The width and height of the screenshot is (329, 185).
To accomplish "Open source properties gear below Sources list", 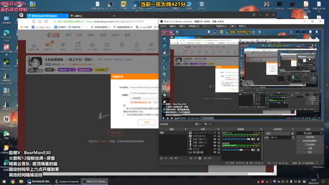I will point(200,158).
